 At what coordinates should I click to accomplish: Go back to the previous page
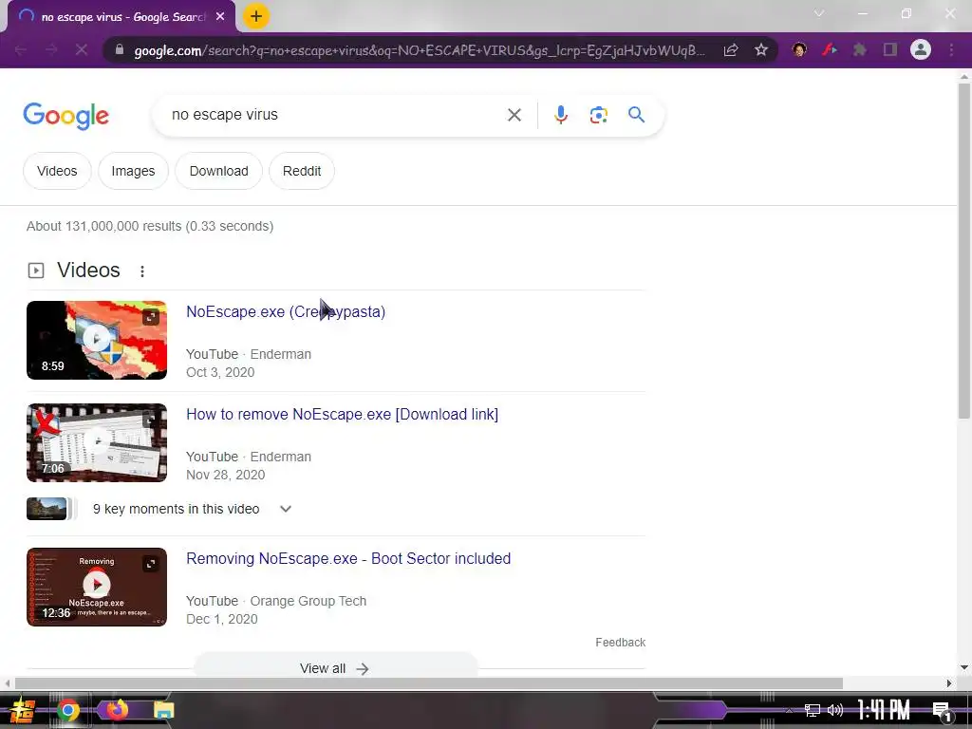click(21, 50)
